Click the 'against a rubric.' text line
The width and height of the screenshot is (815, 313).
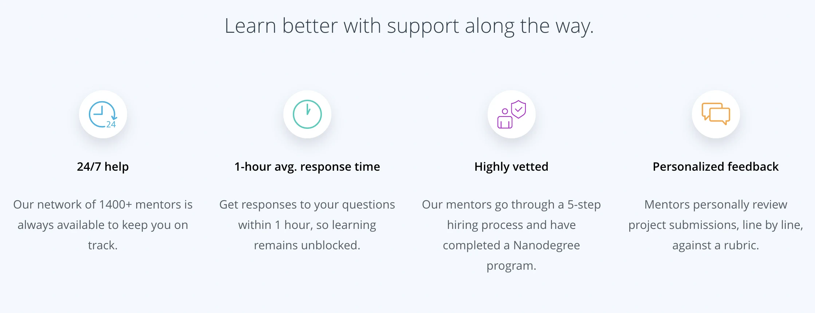716,245
